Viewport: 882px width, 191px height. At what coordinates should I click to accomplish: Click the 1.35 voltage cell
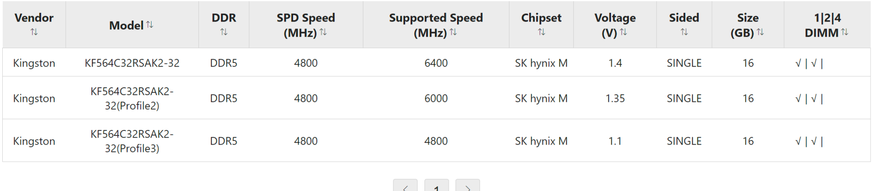[x=615, y=98]
